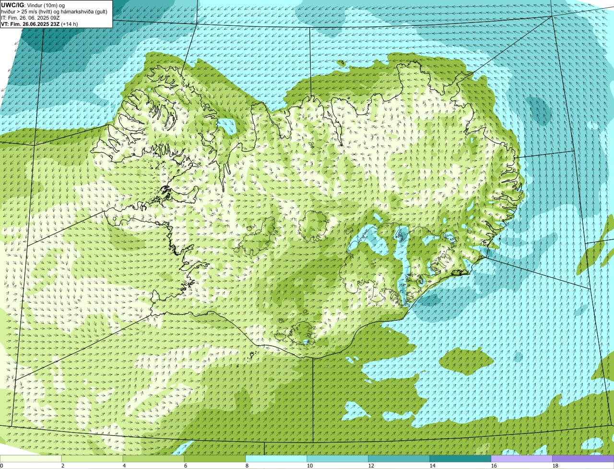Select the dark teal 14–16 legend swatch

460,458
